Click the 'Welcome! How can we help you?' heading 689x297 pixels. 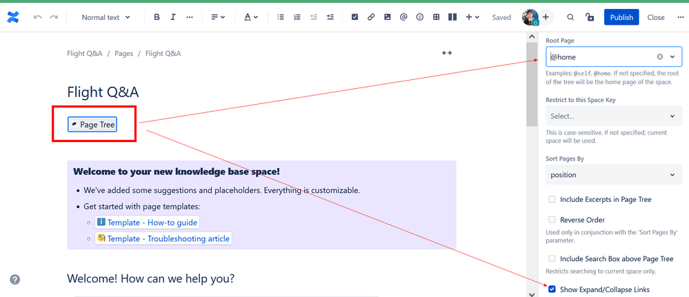click(151, 278)
